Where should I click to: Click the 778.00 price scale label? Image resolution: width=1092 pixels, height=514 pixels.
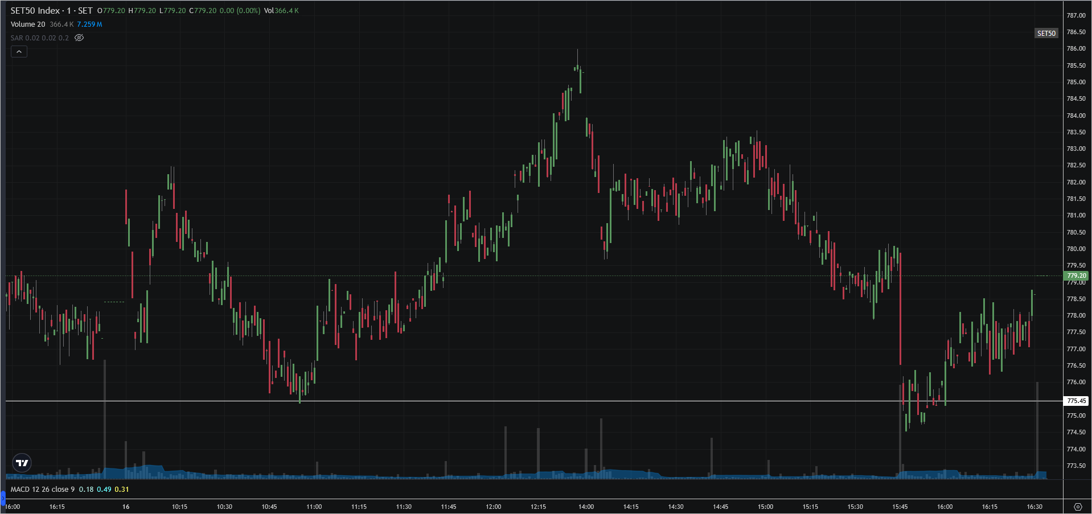pos(1076,315)
